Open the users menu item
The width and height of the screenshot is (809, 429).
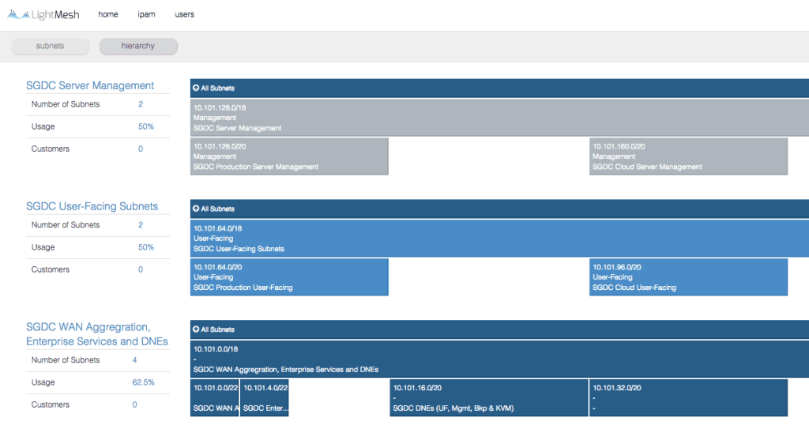pyautogui.click(x=184, y=14)
